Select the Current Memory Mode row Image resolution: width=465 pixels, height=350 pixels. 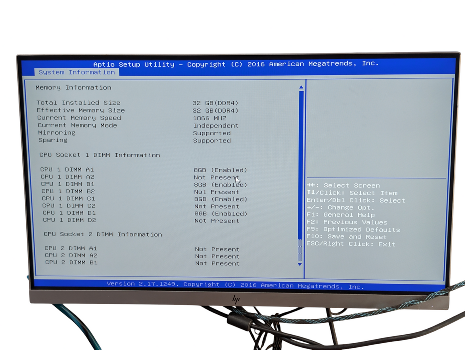[138, 126]
